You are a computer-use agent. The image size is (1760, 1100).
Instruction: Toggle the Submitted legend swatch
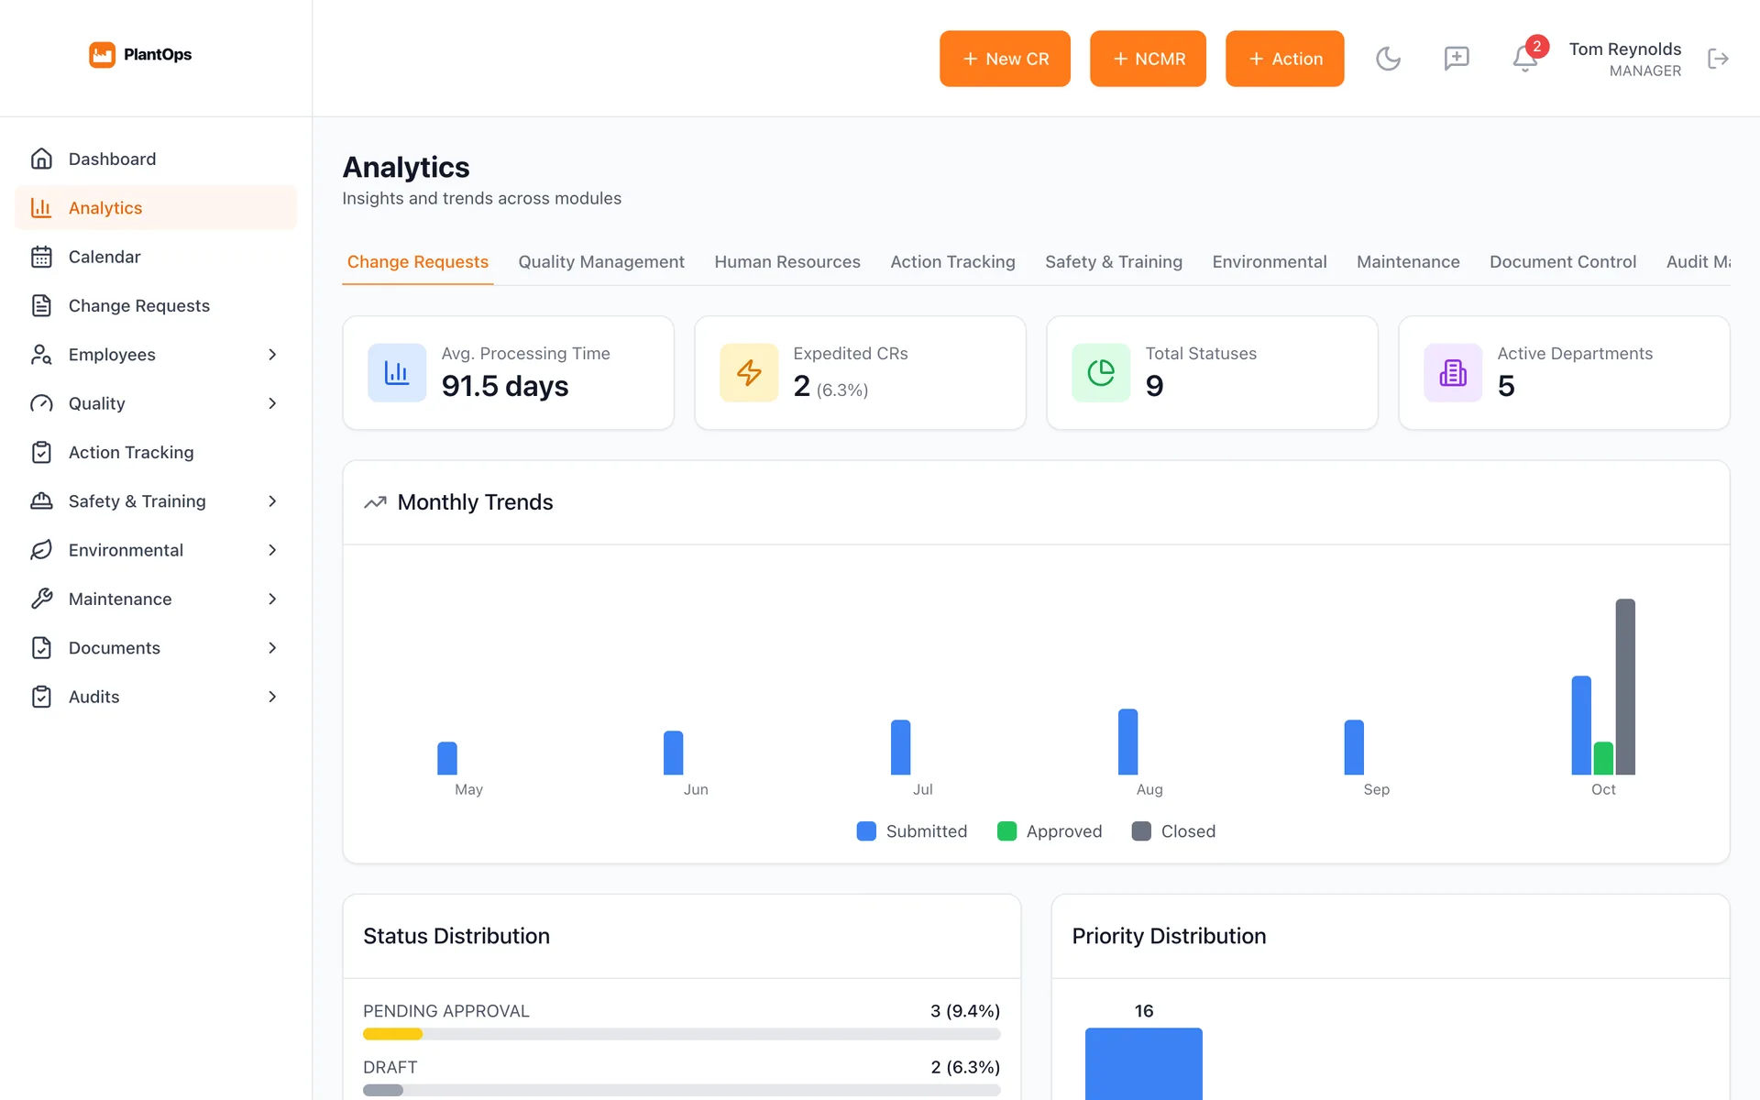coord(866,831)
